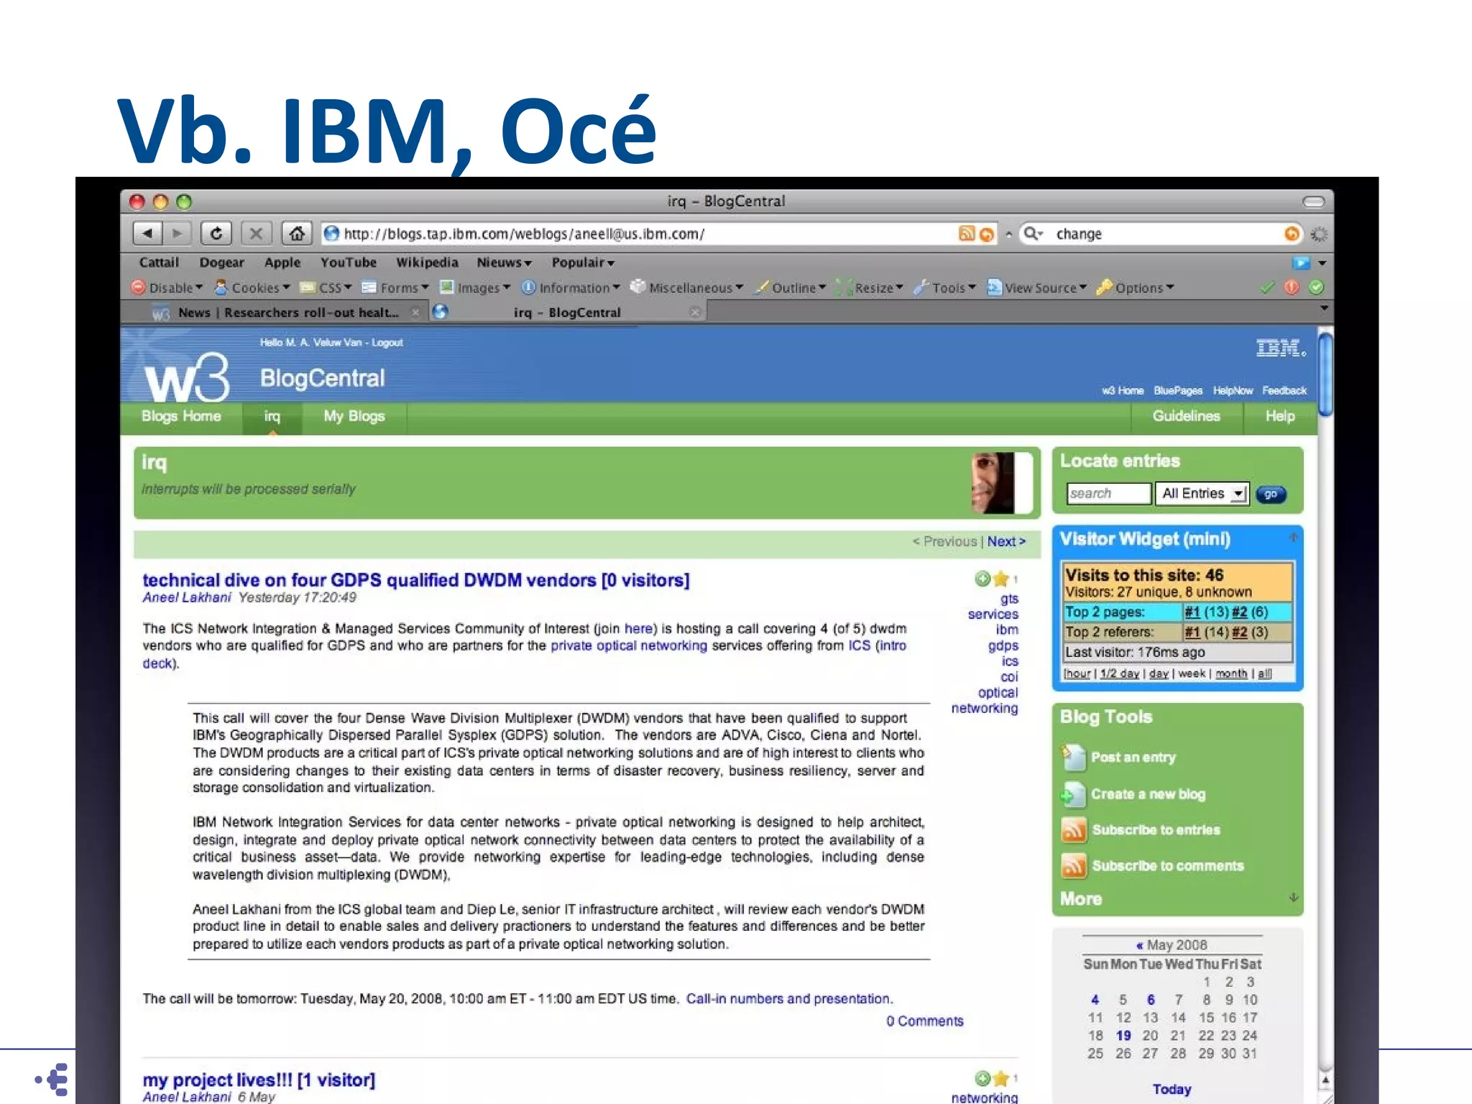Open the CSS toolbar menu
Screen dimensions: 1472x1104
[326, 287]
